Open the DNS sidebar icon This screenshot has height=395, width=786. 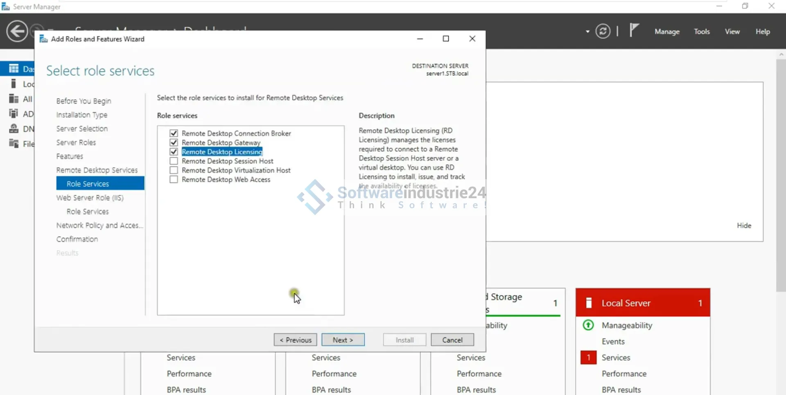tap(14, 129)
